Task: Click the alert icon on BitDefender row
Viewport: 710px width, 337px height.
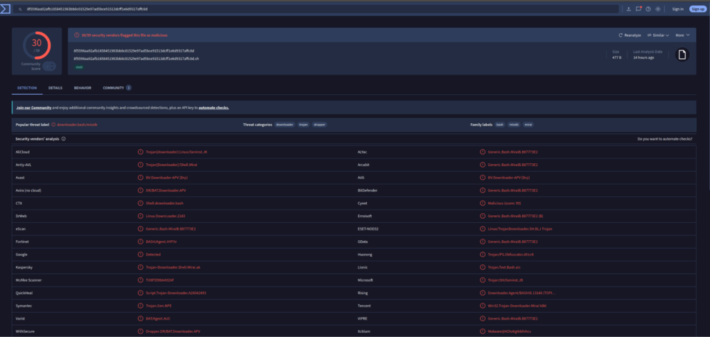Action: point(483,190)
